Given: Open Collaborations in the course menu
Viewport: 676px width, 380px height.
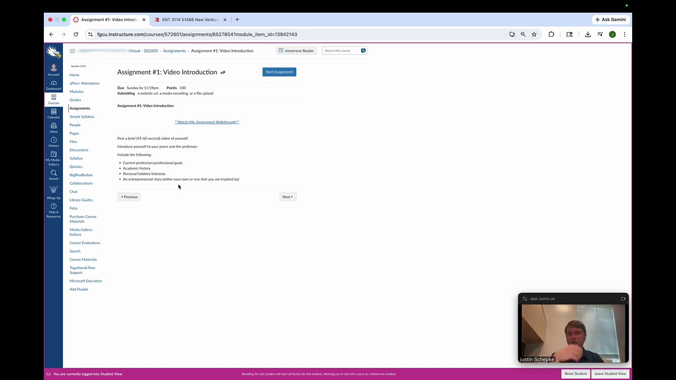Looking at the screenshot, I should 81,183.
